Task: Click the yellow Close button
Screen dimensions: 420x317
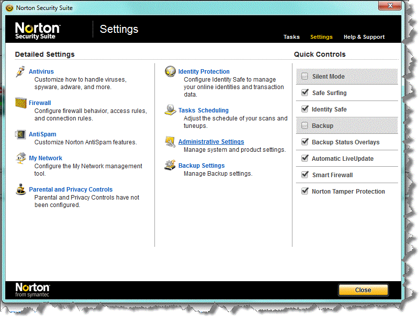Action: [x=363, y=290]
